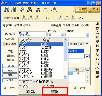
Task: Go to next card with 次へ
Action: click(60, 18)
